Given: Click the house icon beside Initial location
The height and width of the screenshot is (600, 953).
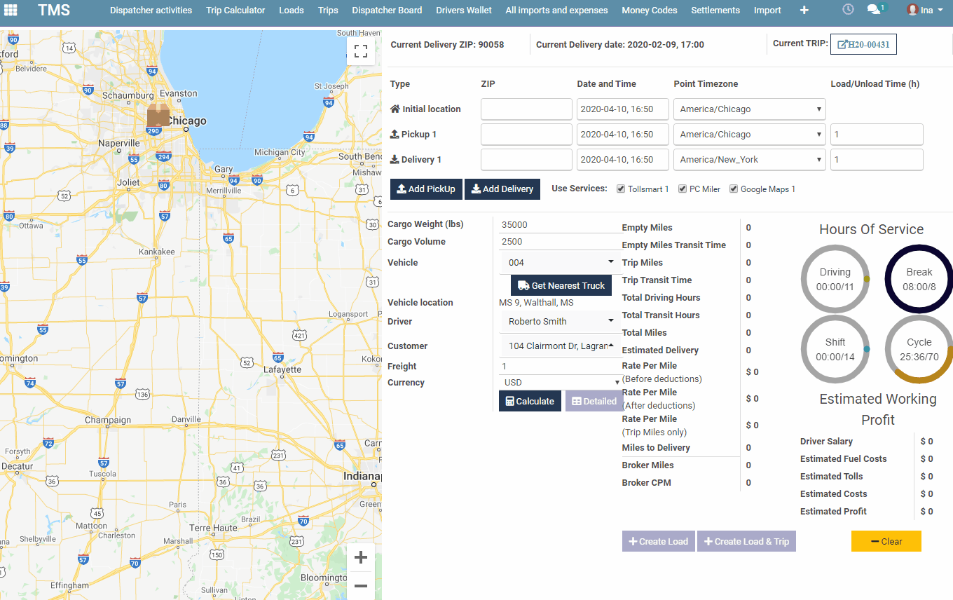Looking at the screenshot, I should pos(395,109).
